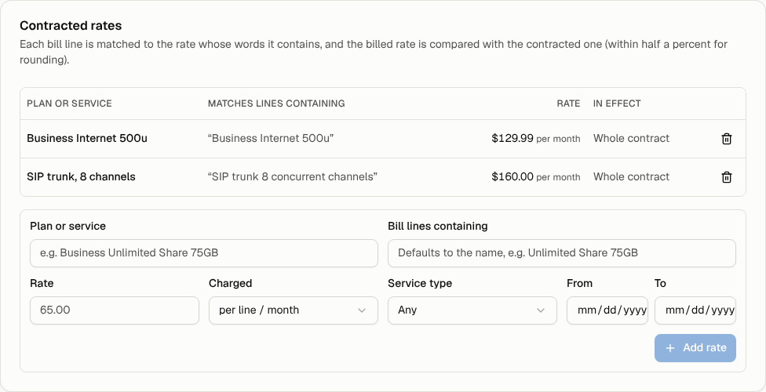
Task: Click the Add rate button
Action: click(x=695, y=348)
